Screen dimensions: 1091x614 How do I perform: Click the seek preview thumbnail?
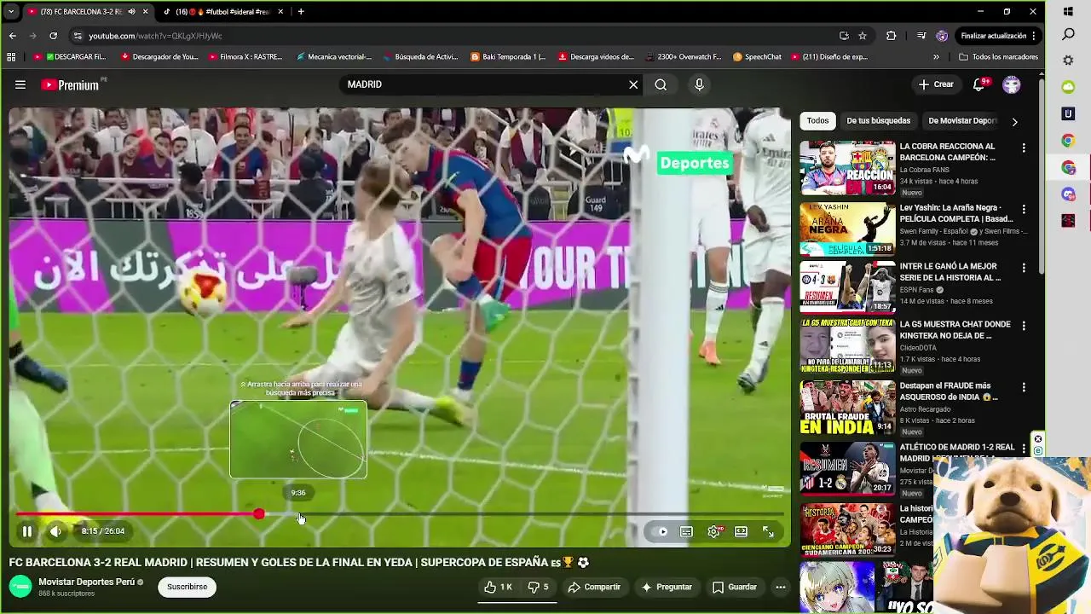298,440
